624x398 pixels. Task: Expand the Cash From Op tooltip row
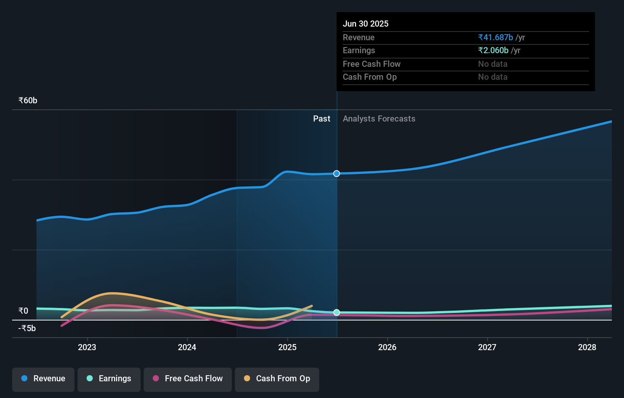[x=370, y=77]
